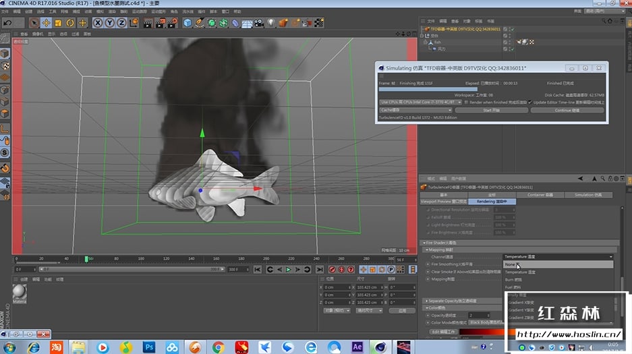Viewport: 632px width, 354px height.
Task: Click the coordinate system icon
Action: click(134, 23)
